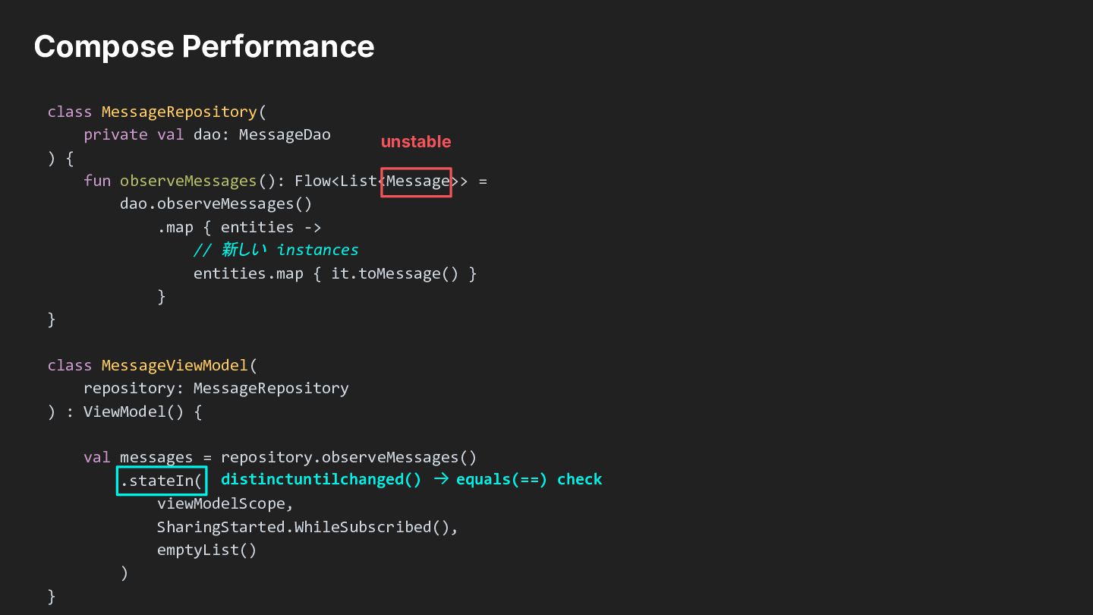Click the SharingStarted.WhileSubscribed() argument
Viewport: 1093px width, 615px height.
307,527
